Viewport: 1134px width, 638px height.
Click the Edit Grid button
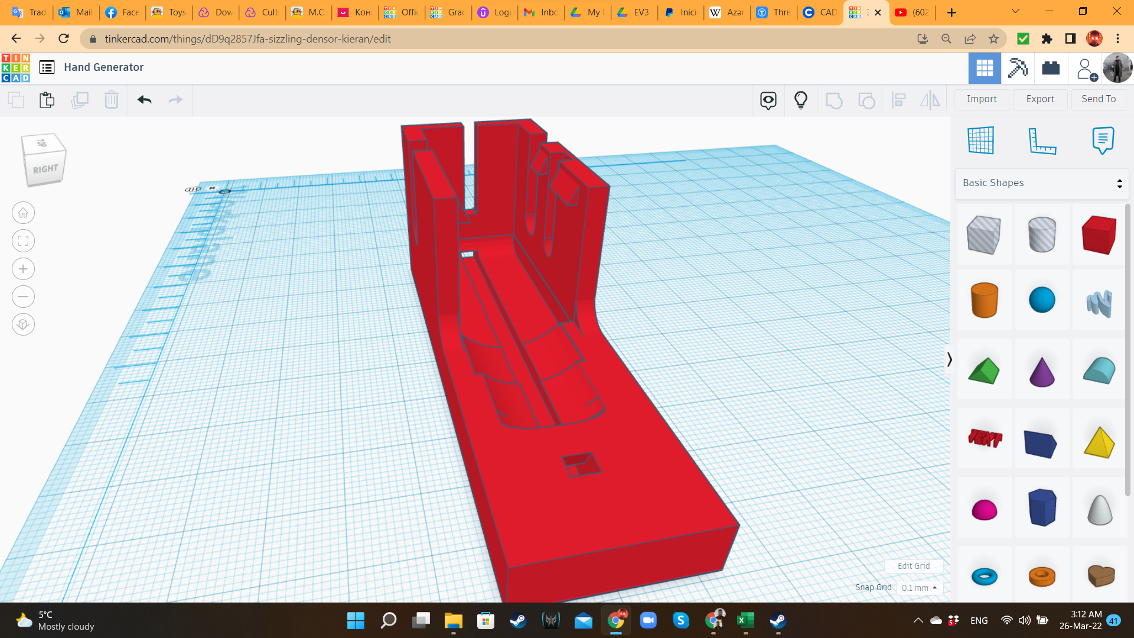pos(913,566)
